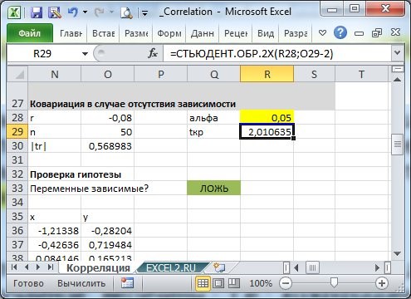Go to first sheet tab arrow
The image size is (411, 299).
tap(14, 267)
